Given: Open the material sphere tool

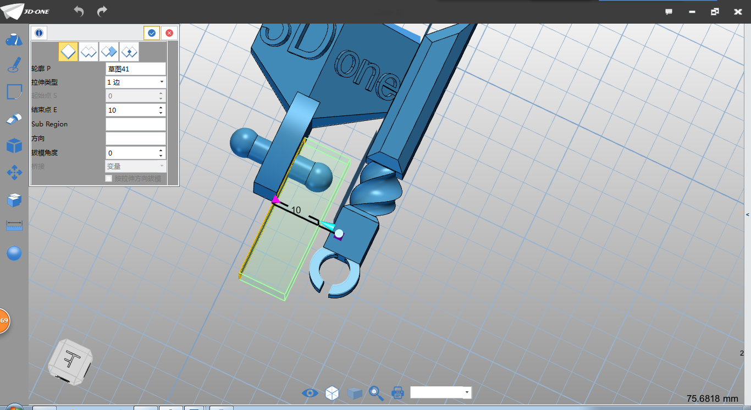Looking at the screenshot, I should 14,253.
